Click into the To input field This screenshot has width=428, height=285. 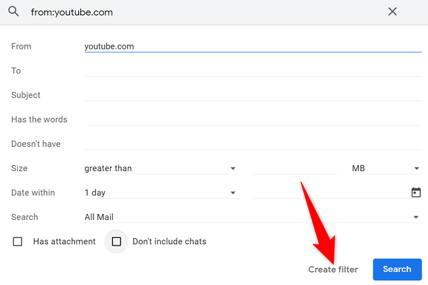point(253,70)
